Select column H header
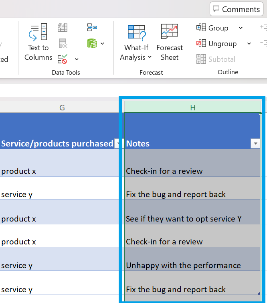Viewport: 267px width, 303px height. pos(193,107)
